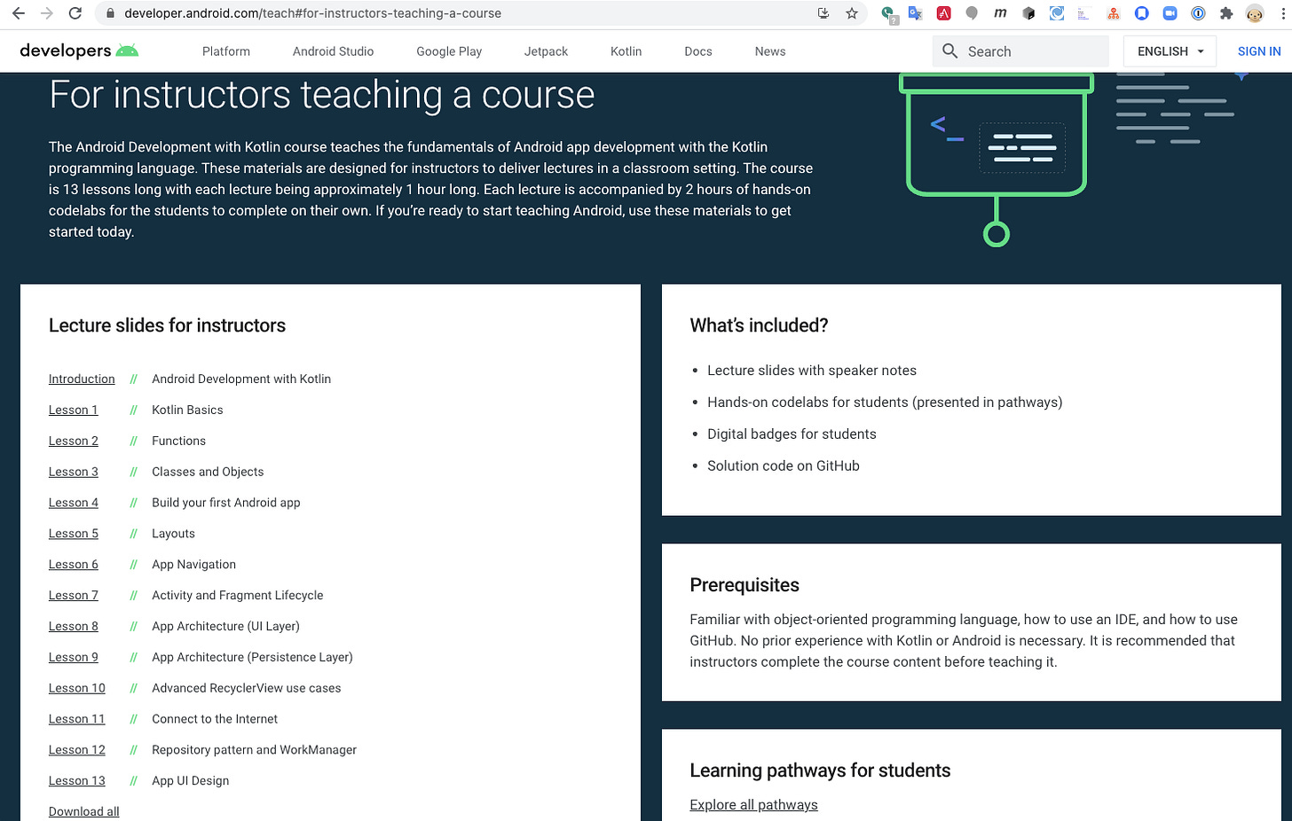Open the Extensions puzzle piece menu
Viewport: 1292px width, 821px height.
[x=1226, y=13]
